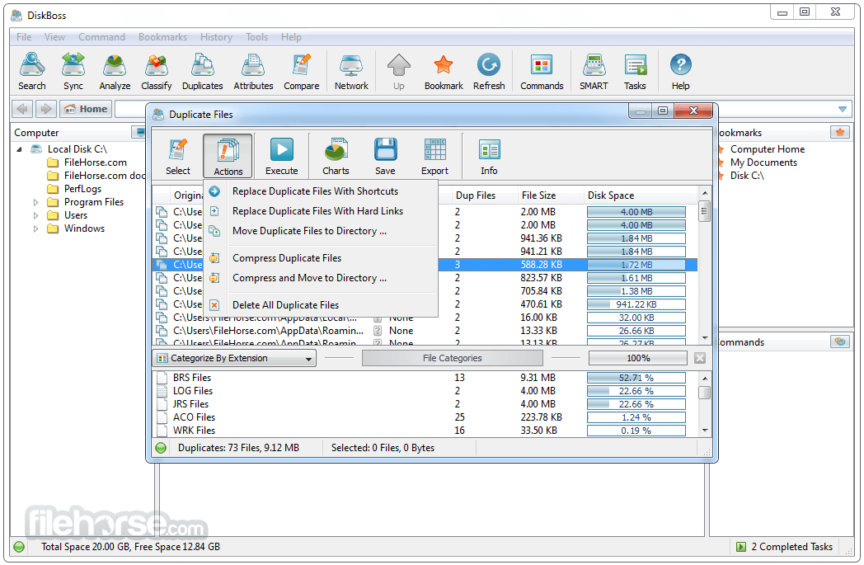The width and height of the screenshot is (864, 565).
Task: Click Save floppy disk icon
Action: (x=385, y=157)
